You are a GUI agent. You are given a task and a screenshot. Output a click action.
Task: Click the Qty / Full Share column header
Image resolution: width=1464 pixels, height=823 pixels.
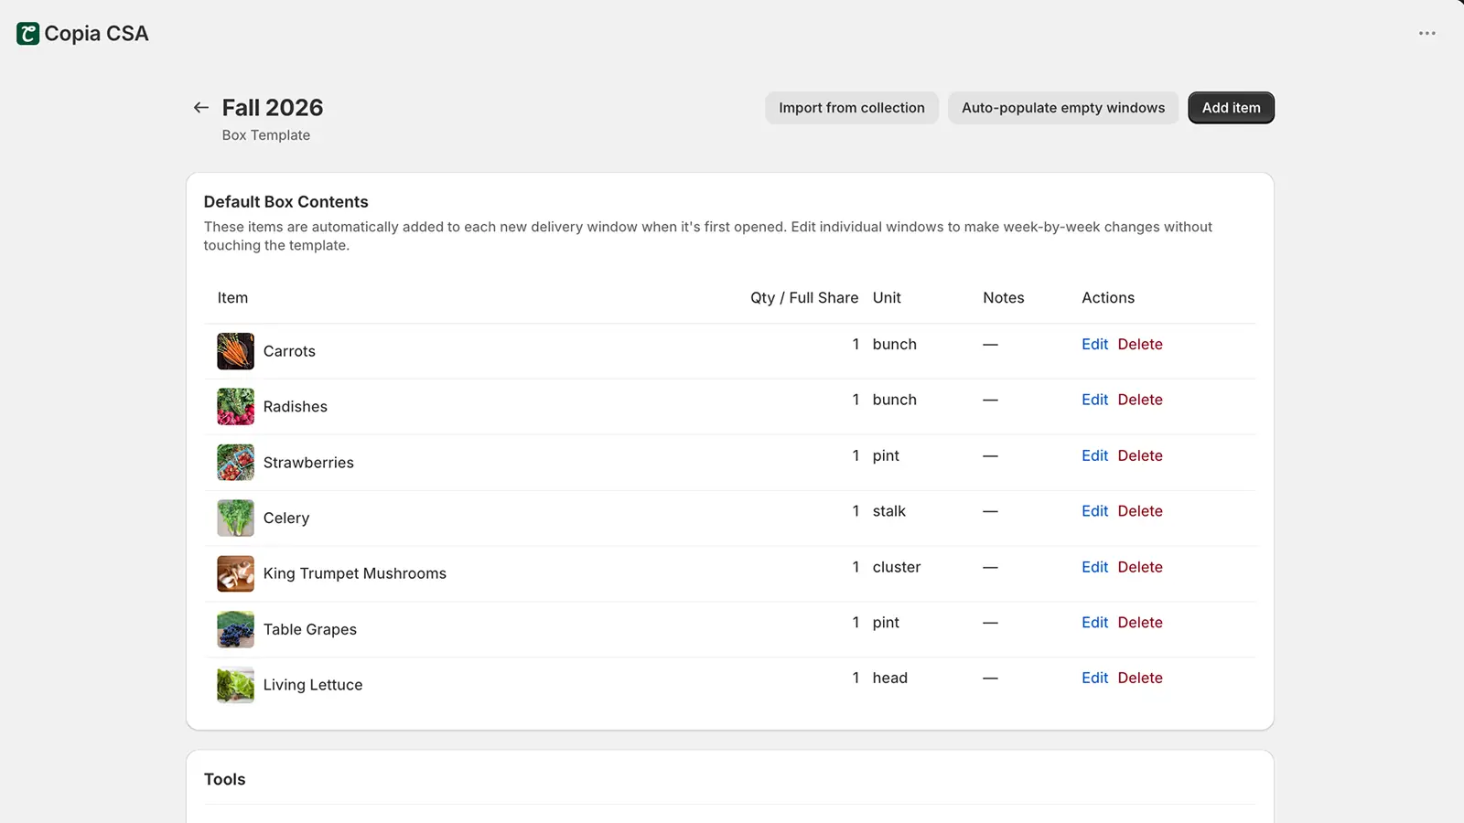tap(804, 298)
